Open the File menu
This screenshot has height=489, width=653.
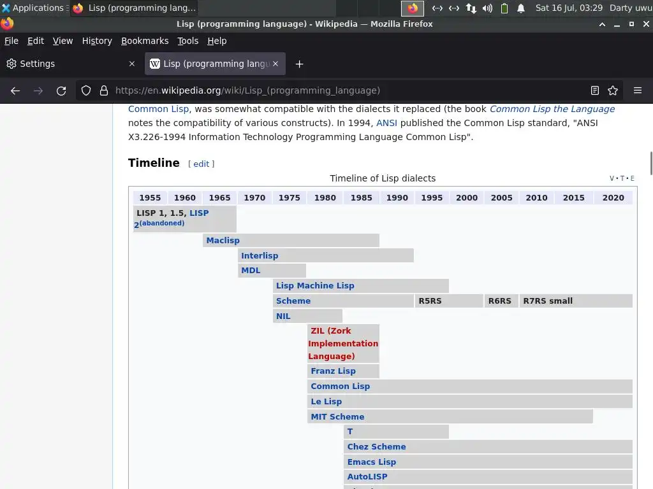(11, 41)
